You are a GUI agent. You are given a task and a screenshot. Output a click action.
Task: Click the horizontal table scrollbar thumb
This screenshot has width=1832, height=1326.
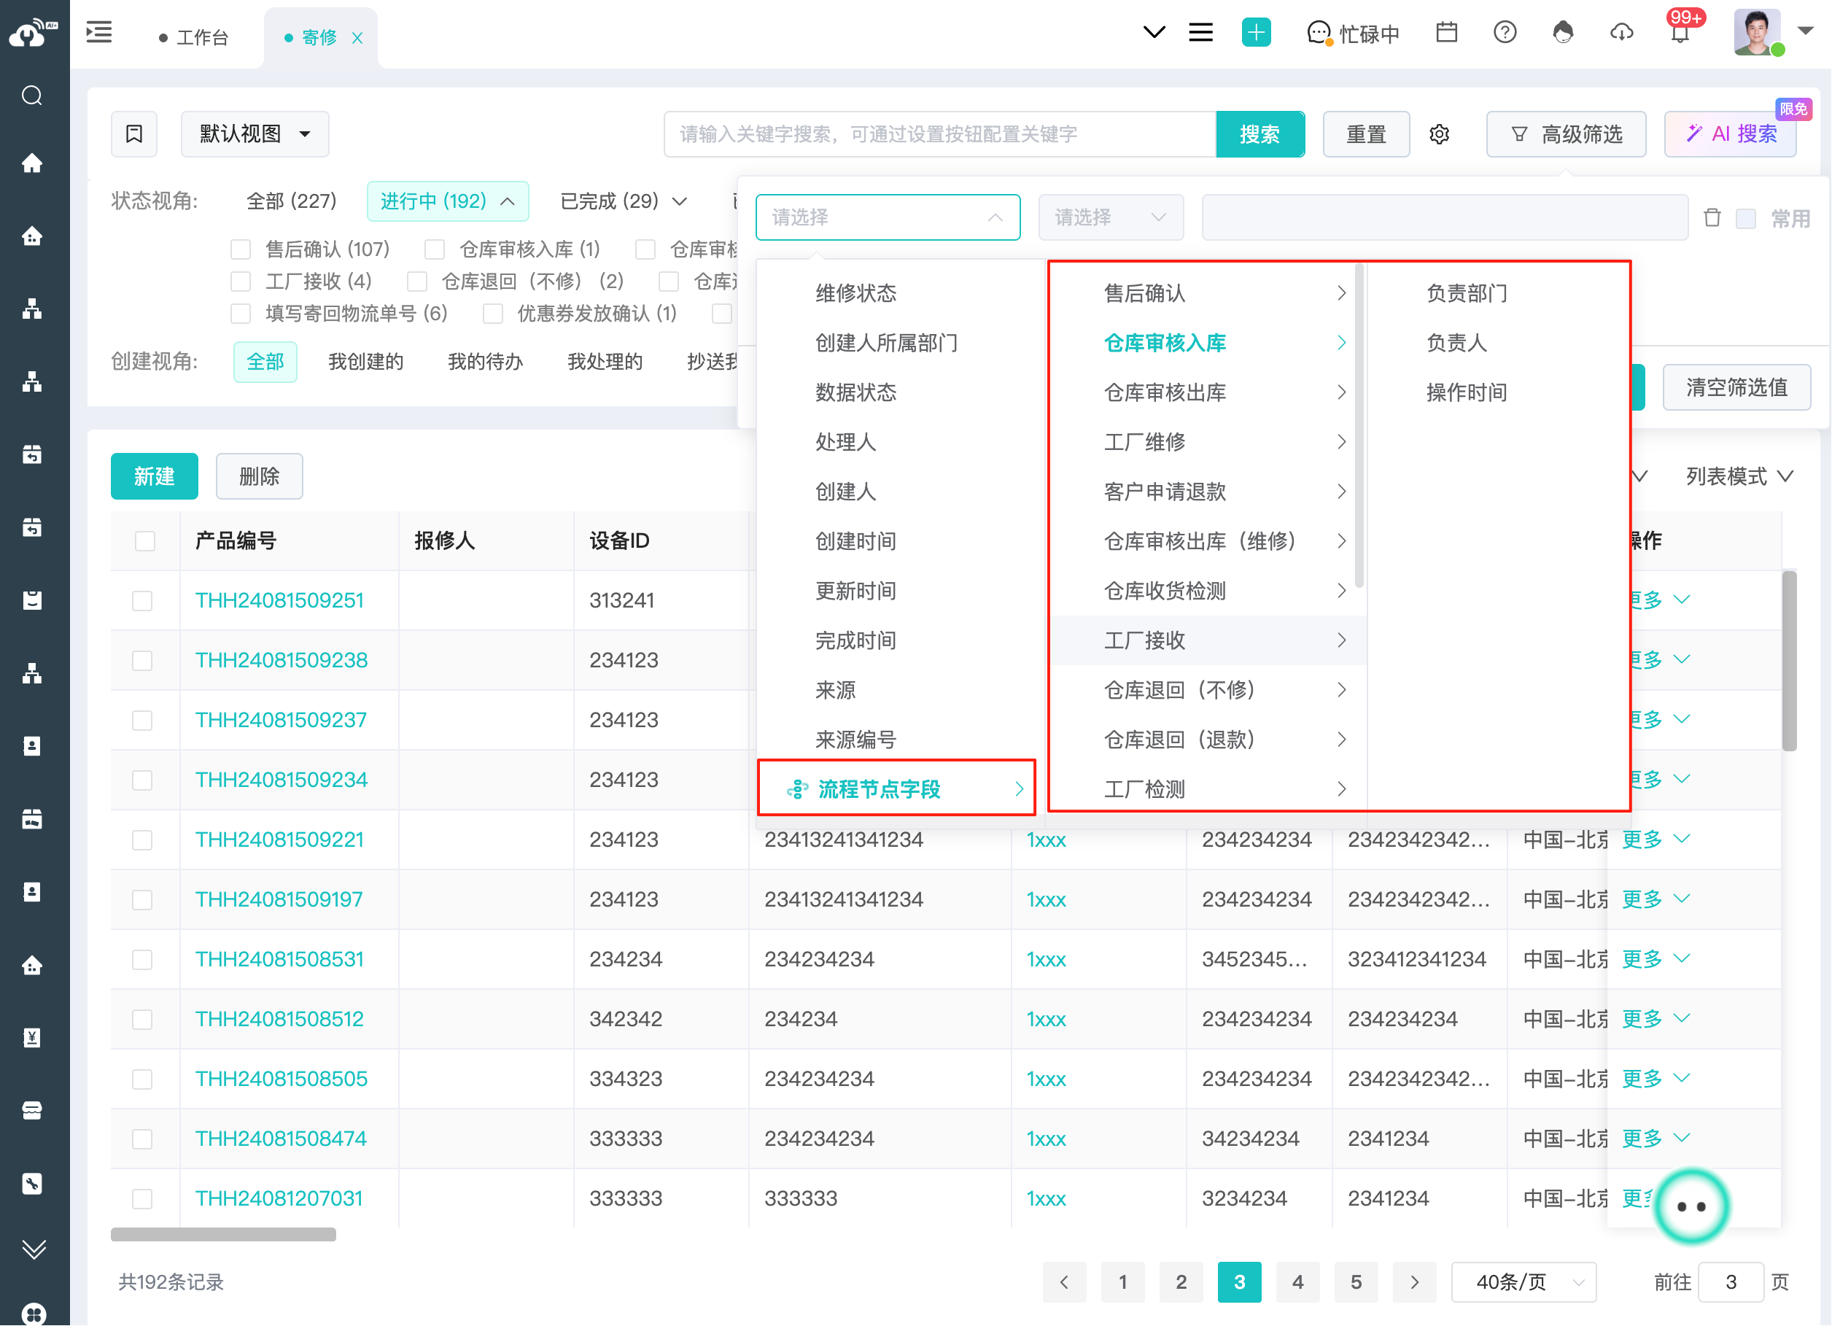tap(223, 1235)
